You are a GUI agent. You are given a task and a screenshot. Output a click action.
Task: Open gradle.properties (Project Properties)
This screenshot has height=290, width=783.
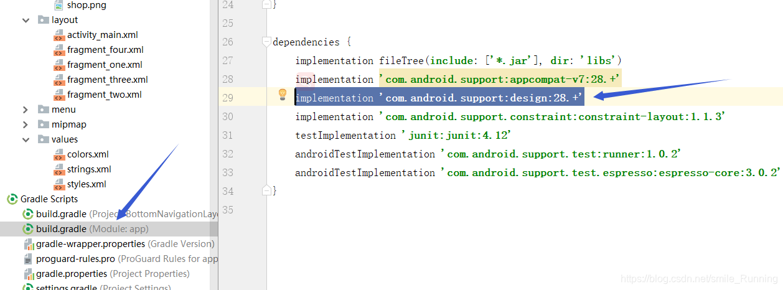pyautogui.click(x=113, y=274)
